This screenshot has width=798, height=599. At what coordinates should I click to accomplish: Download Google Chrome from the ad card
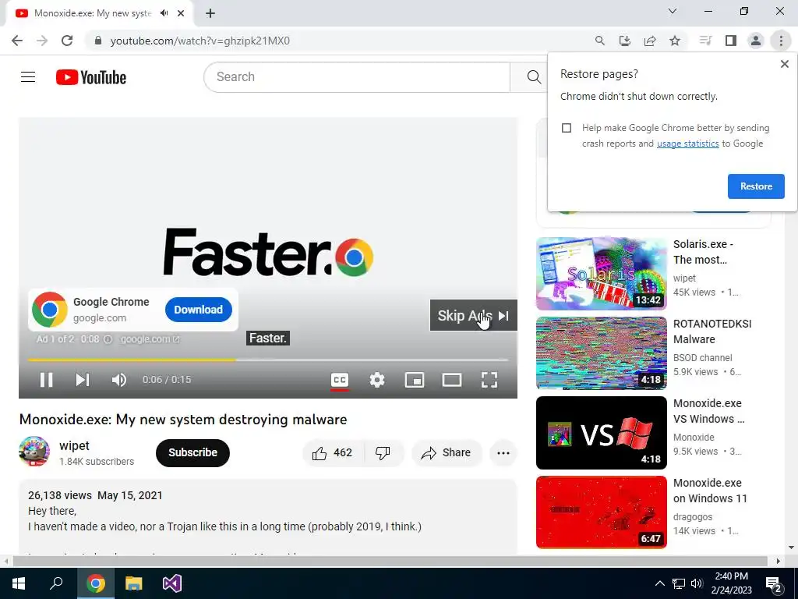tap(199, 309)
